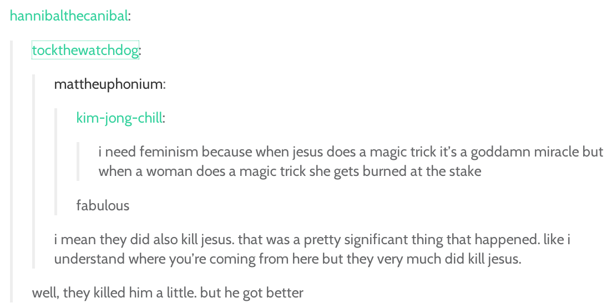Click the outermost gray quote bar
This screenshot has width=612, height=308.
pos(11,171)
